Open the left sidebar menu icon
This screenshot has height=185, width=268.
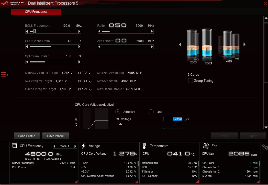coord(5,75)
